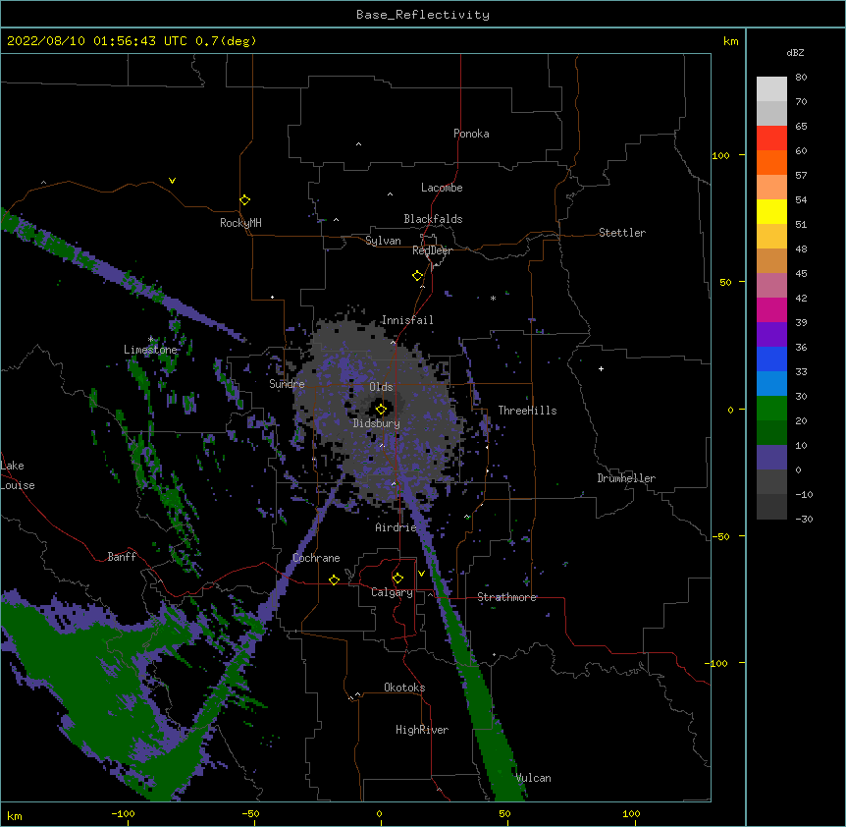The height and width of the screenshot is (827, 846).
Task: Click the red 65 dBZ legend swatch
Action: 771,138
